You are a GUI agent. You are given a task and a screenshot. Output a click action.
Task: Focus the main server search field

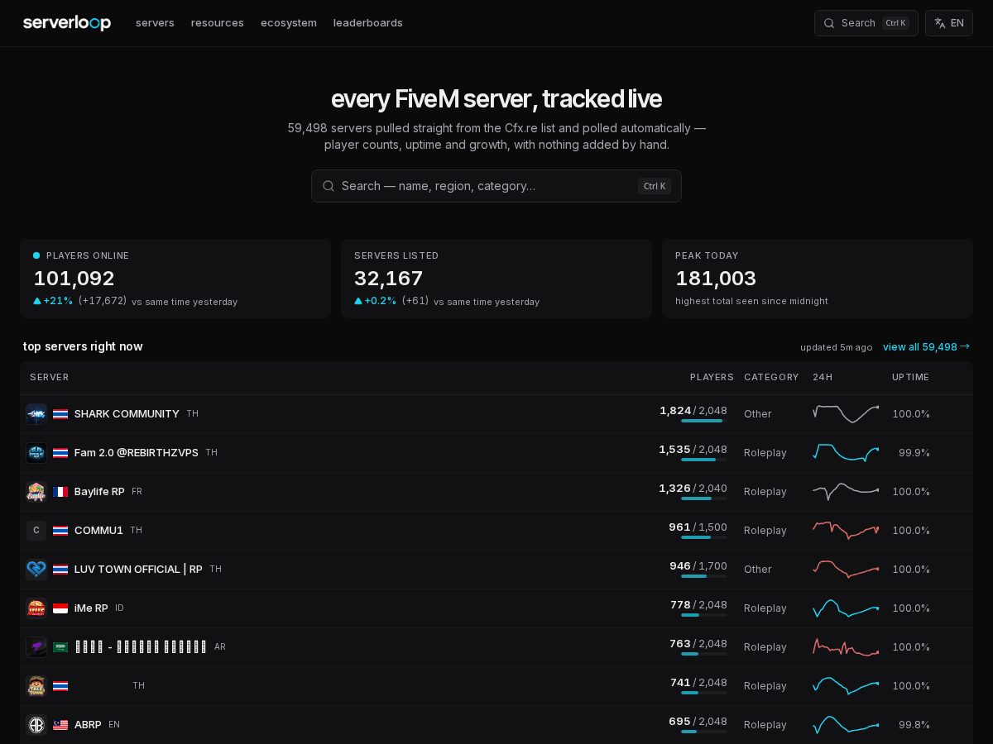click(496, 186)
